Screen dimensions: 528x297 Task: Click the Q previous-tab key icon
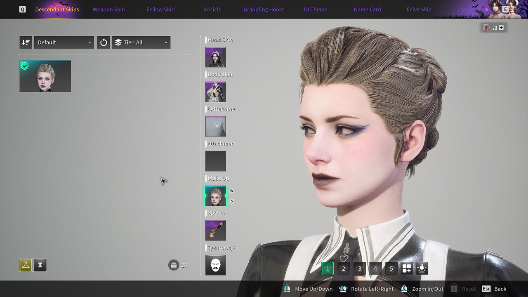pyautogui.click(x=23, y=9)
